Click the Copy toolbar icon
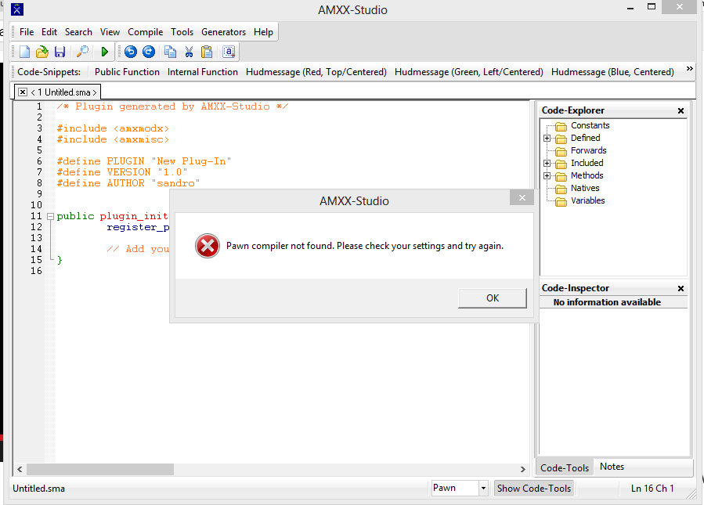704x505 pixels. 170,52
